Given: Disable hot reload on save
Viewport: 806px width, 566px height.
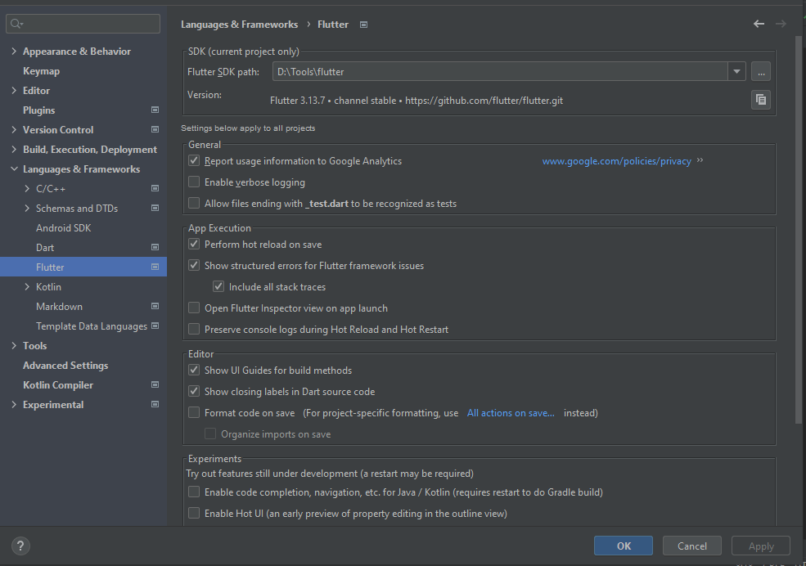Looking at the screenshot, I should (x=193, y=244).
